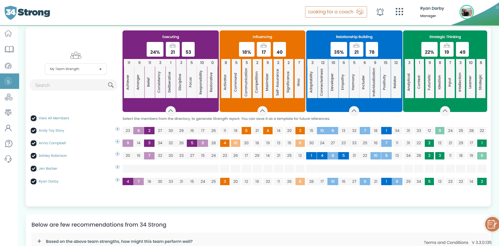This screenshot has height=246, width=499.
Task: Open the Terms and Conditions link
Action: point(446,243)
